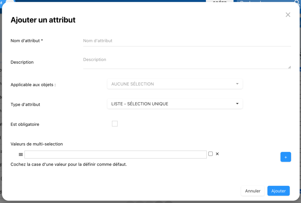This screenshot has width=301, height=203.
Task: Remove the multi-selection value with the × icon
Action: point(217,154)
